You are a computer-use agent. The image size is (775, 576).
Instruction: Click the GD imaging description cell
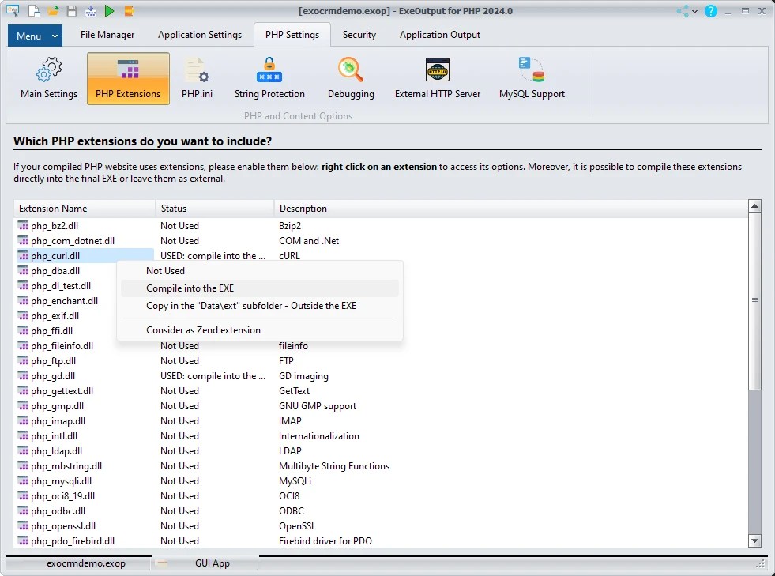pos(303,376)
